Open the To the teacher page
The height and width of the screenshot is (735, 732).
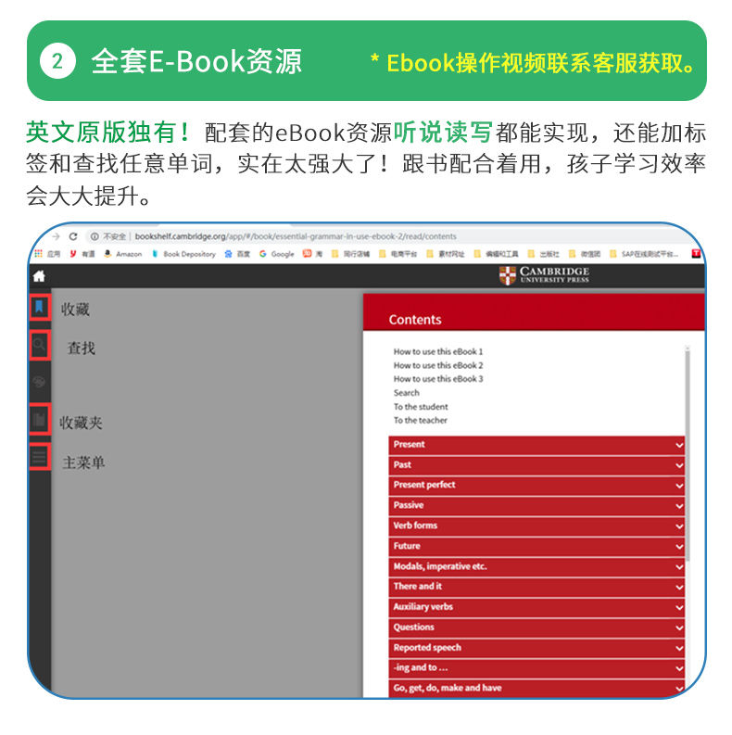click(420, 420)
